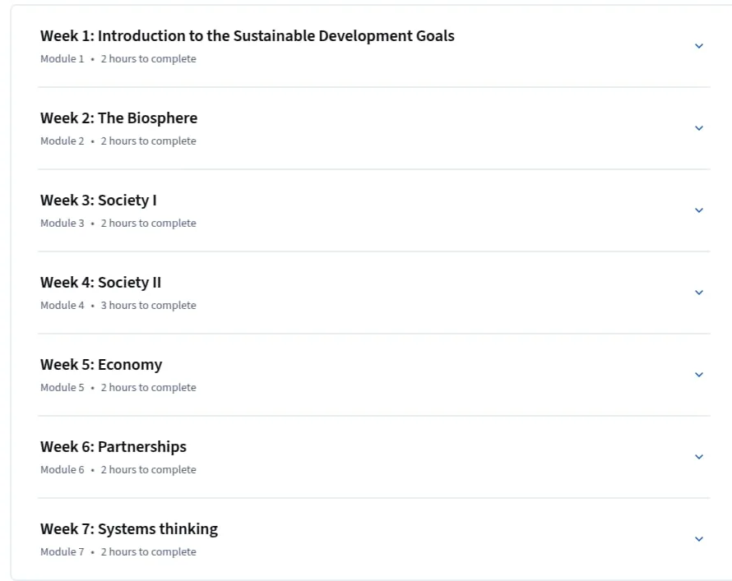
Task: Click the chevron beside Week 4: Society II
Action: pyautogui.click(x=699, y=293)
